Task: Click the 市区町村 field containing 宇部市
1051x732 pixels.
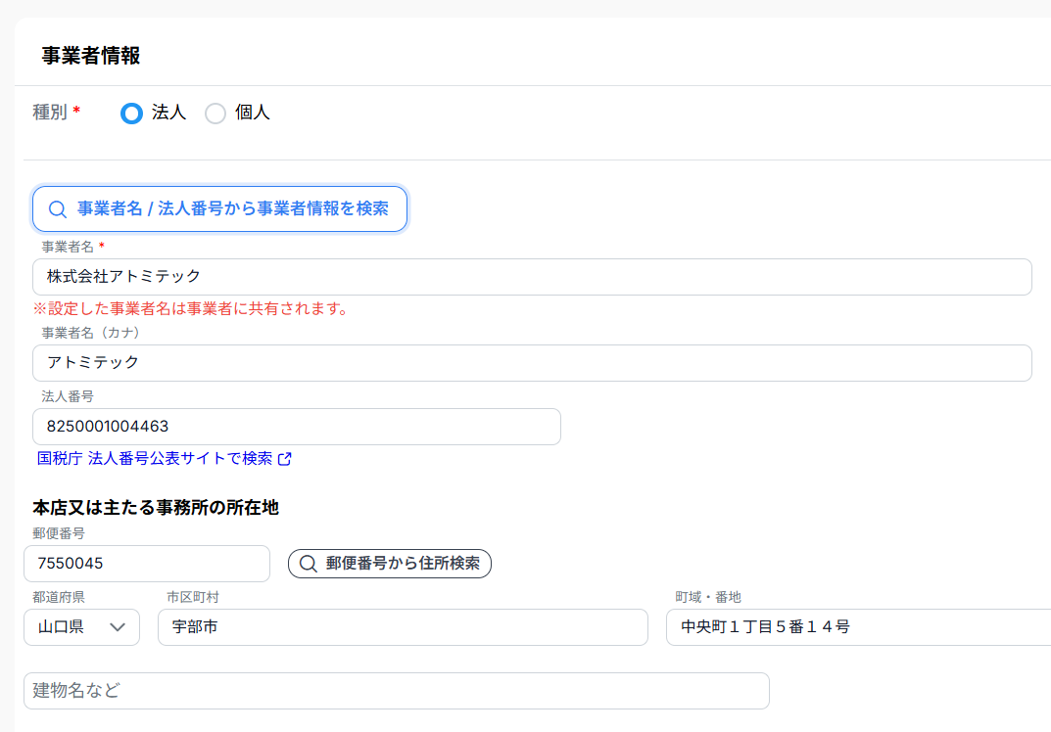Action: (403, 627)
